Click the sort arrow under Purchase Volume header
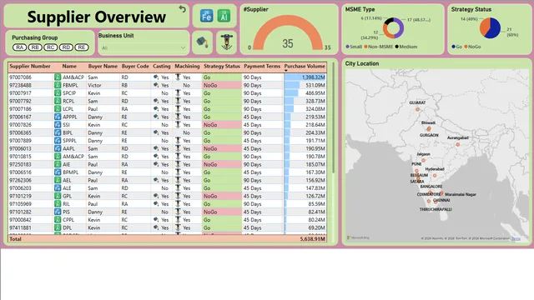The image size is (534, 300). coord(286,71)
